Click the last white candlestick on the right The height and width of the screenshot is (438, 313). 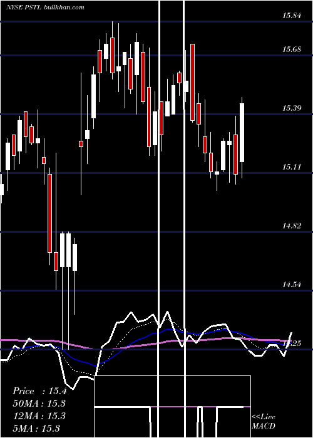[x=242, y=133]
